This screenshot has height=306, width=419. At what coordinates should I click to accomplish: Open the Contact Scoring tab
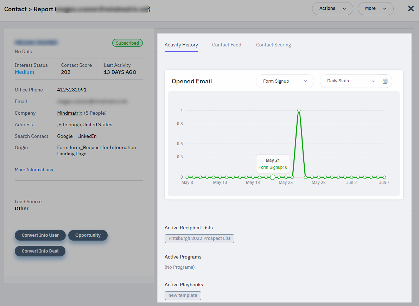(273, 45)
